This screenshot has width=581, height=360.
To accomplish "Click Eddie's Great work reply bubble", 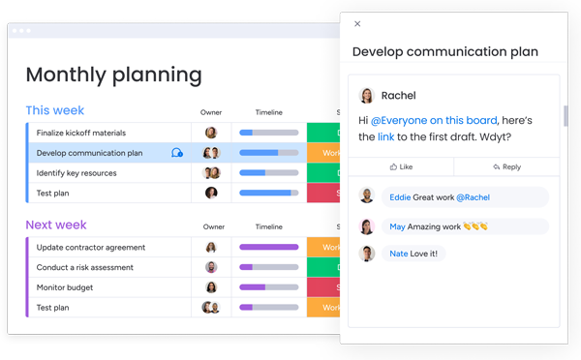I will (x=465, y=197).
